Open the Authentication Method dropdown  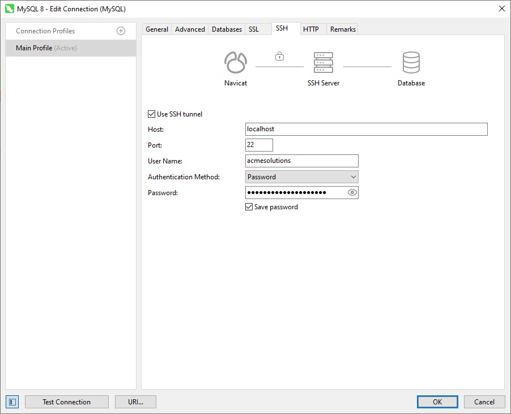[x=301, y=176]
